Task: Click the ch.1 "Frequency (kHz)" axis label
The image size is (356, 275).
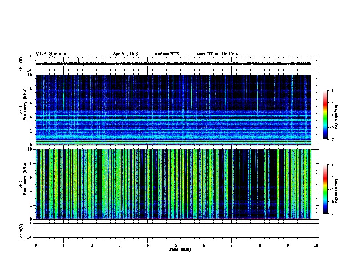Action: [x=25, y=104]
